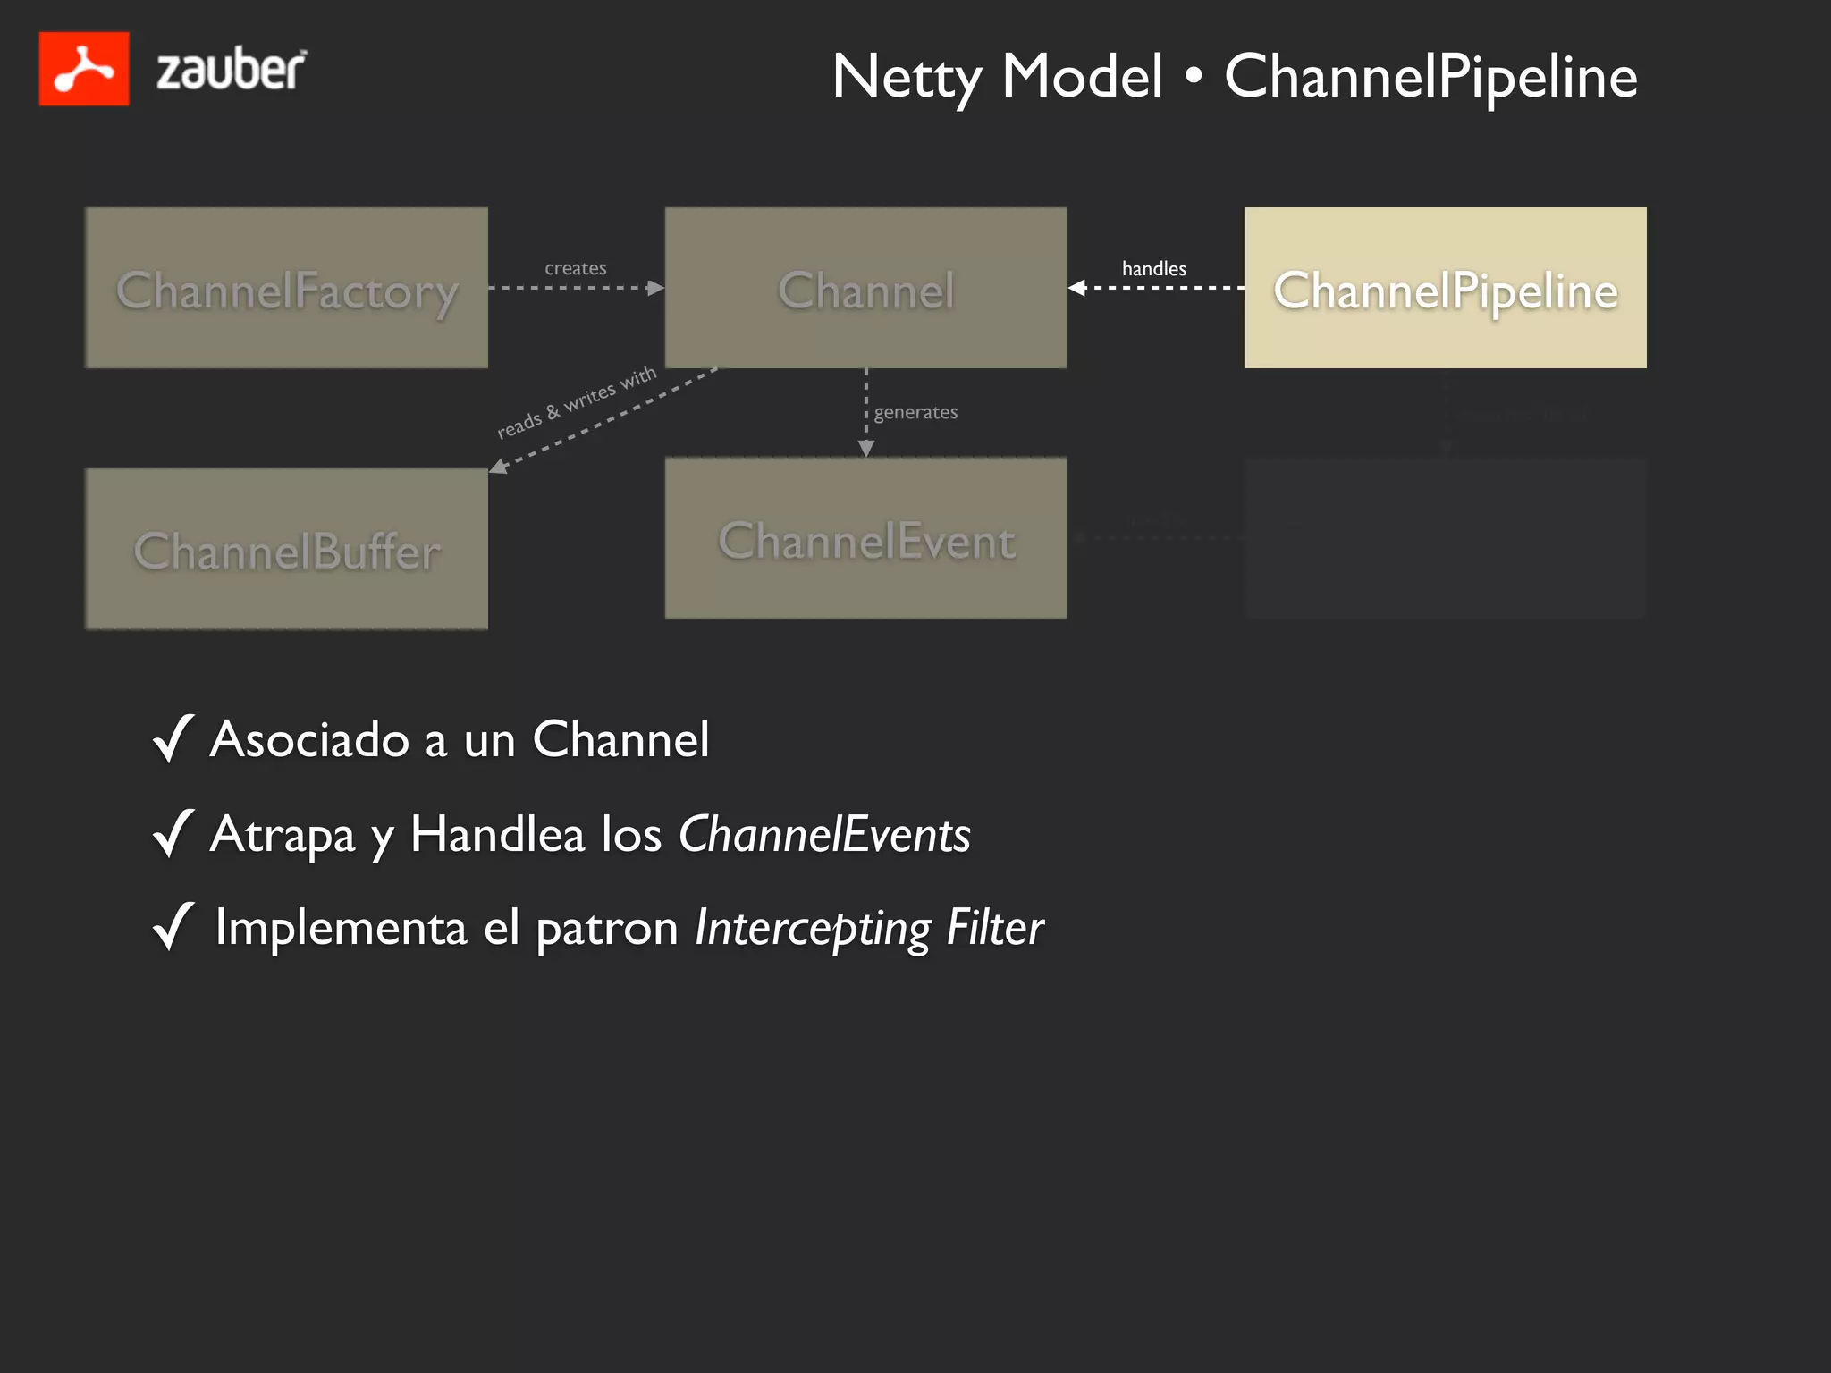Screen dimensions: 1831x1373
Task: Select the ChannelFactory box
Action: 286,288
